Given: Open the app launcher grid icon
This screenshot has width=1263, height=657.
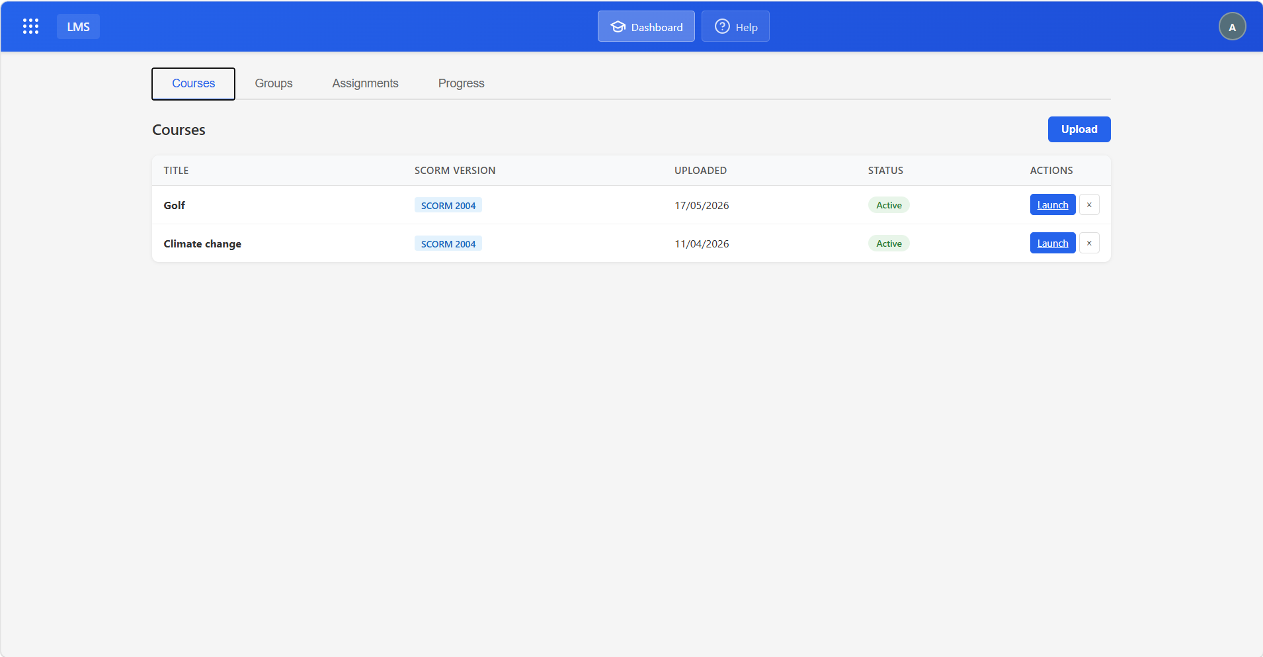Looking at the screenshot, I should click(x=30, y=26).
